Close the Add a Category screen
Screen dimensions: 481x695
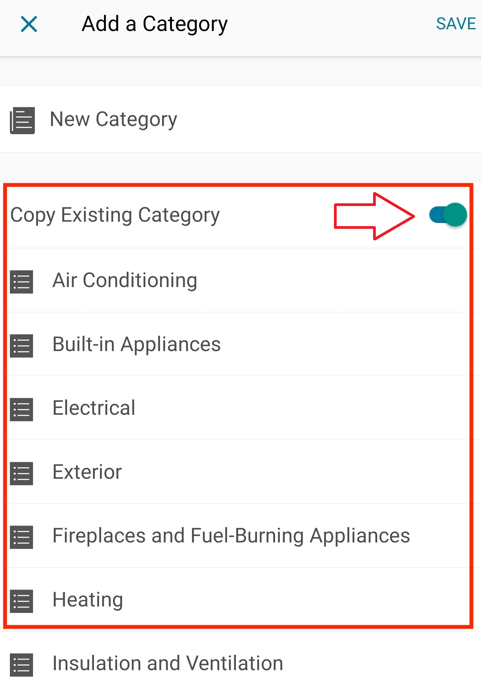pyautogui.click(x=29, y=24)
